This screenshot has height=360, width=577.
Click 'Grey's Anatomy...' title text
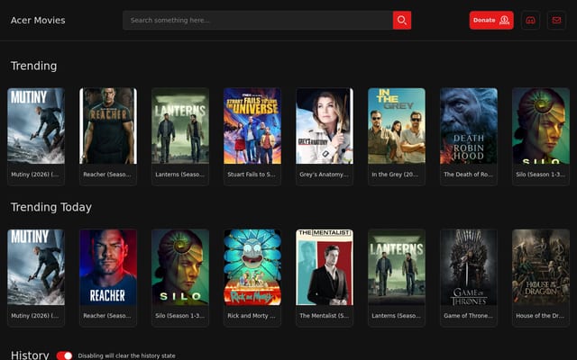pyautogui.click(x=324, y=175)
